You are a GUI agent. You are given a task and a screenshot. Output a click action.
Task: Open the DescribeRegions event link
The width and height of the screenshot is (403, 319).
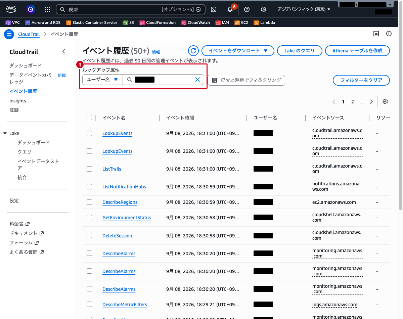(x=120, y=202)
